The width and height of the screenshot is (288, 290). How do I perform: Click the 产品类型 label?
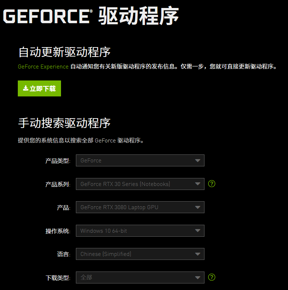(x=58, y=161)
